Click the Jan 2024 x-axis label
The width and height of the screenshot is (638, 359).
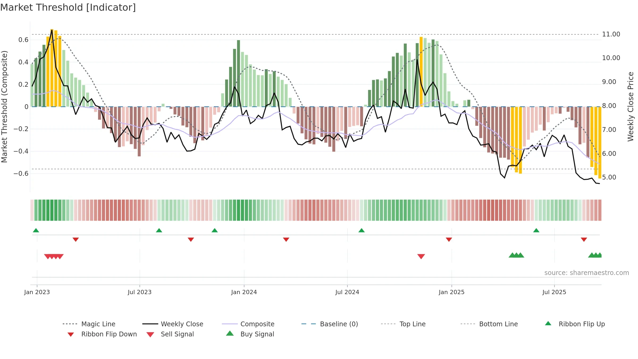click(244, 292)
